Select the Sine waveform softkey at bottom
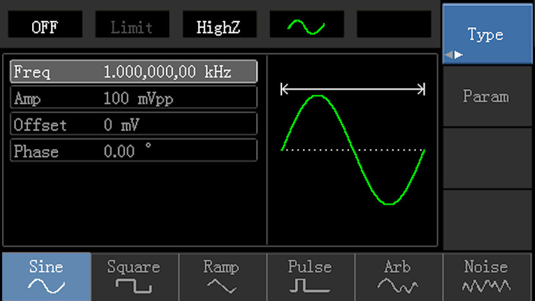535x301 pixels. [x=45, y=277]
